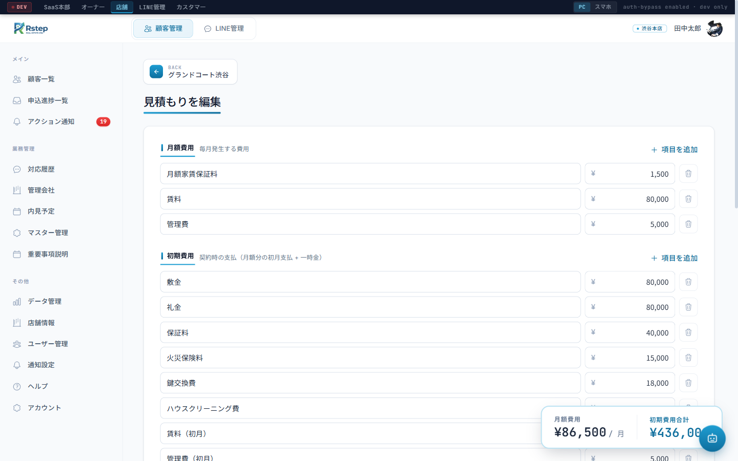Viewport: 738px width, 461px height.
Task: Select 店舗 in the dev bar
Action: pos(122,7)
